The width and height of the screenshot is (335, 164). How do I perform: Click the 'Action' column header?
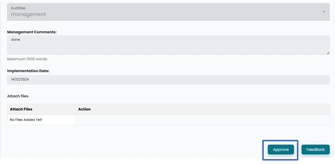tap(84, 109)
